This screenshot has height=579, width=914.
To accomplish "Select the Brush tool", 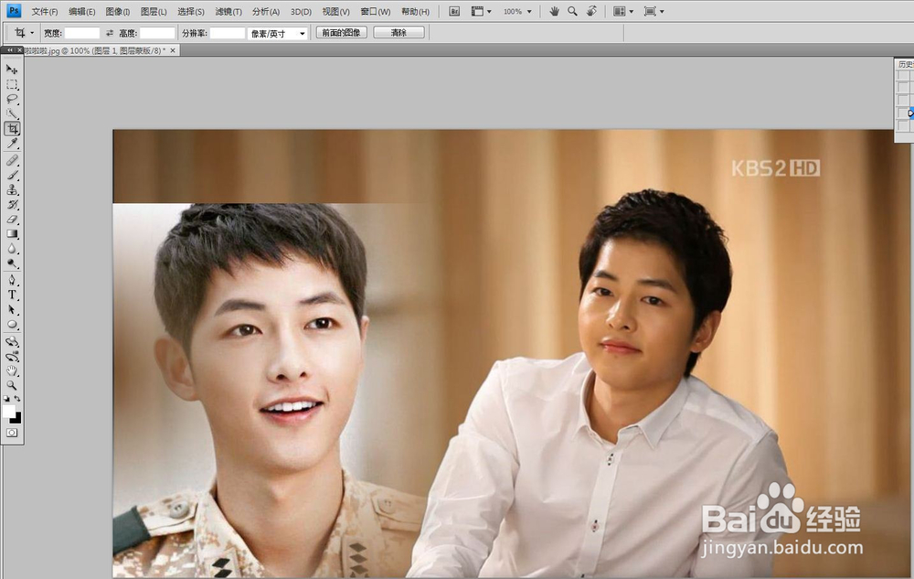I will [12, 175].
